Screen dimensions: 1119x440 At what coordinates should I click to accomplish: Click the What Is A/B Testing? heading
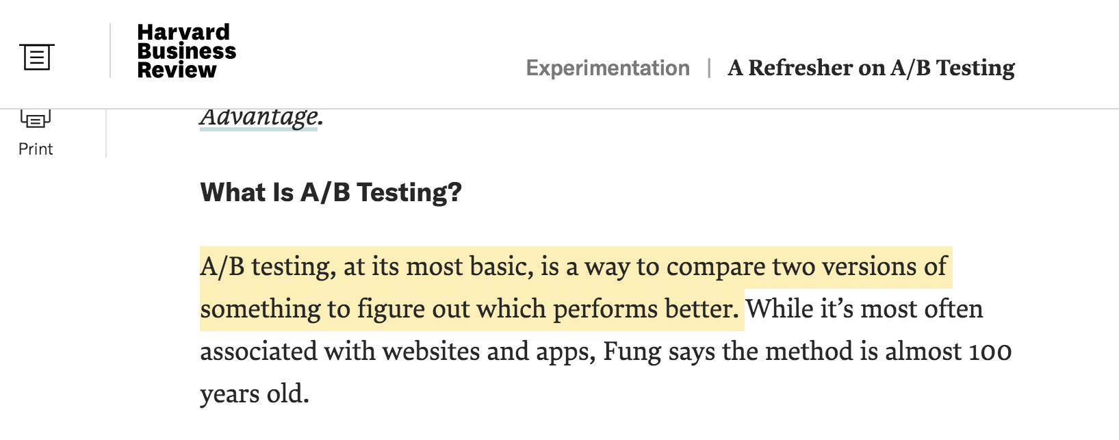click(x=331, y=192)
